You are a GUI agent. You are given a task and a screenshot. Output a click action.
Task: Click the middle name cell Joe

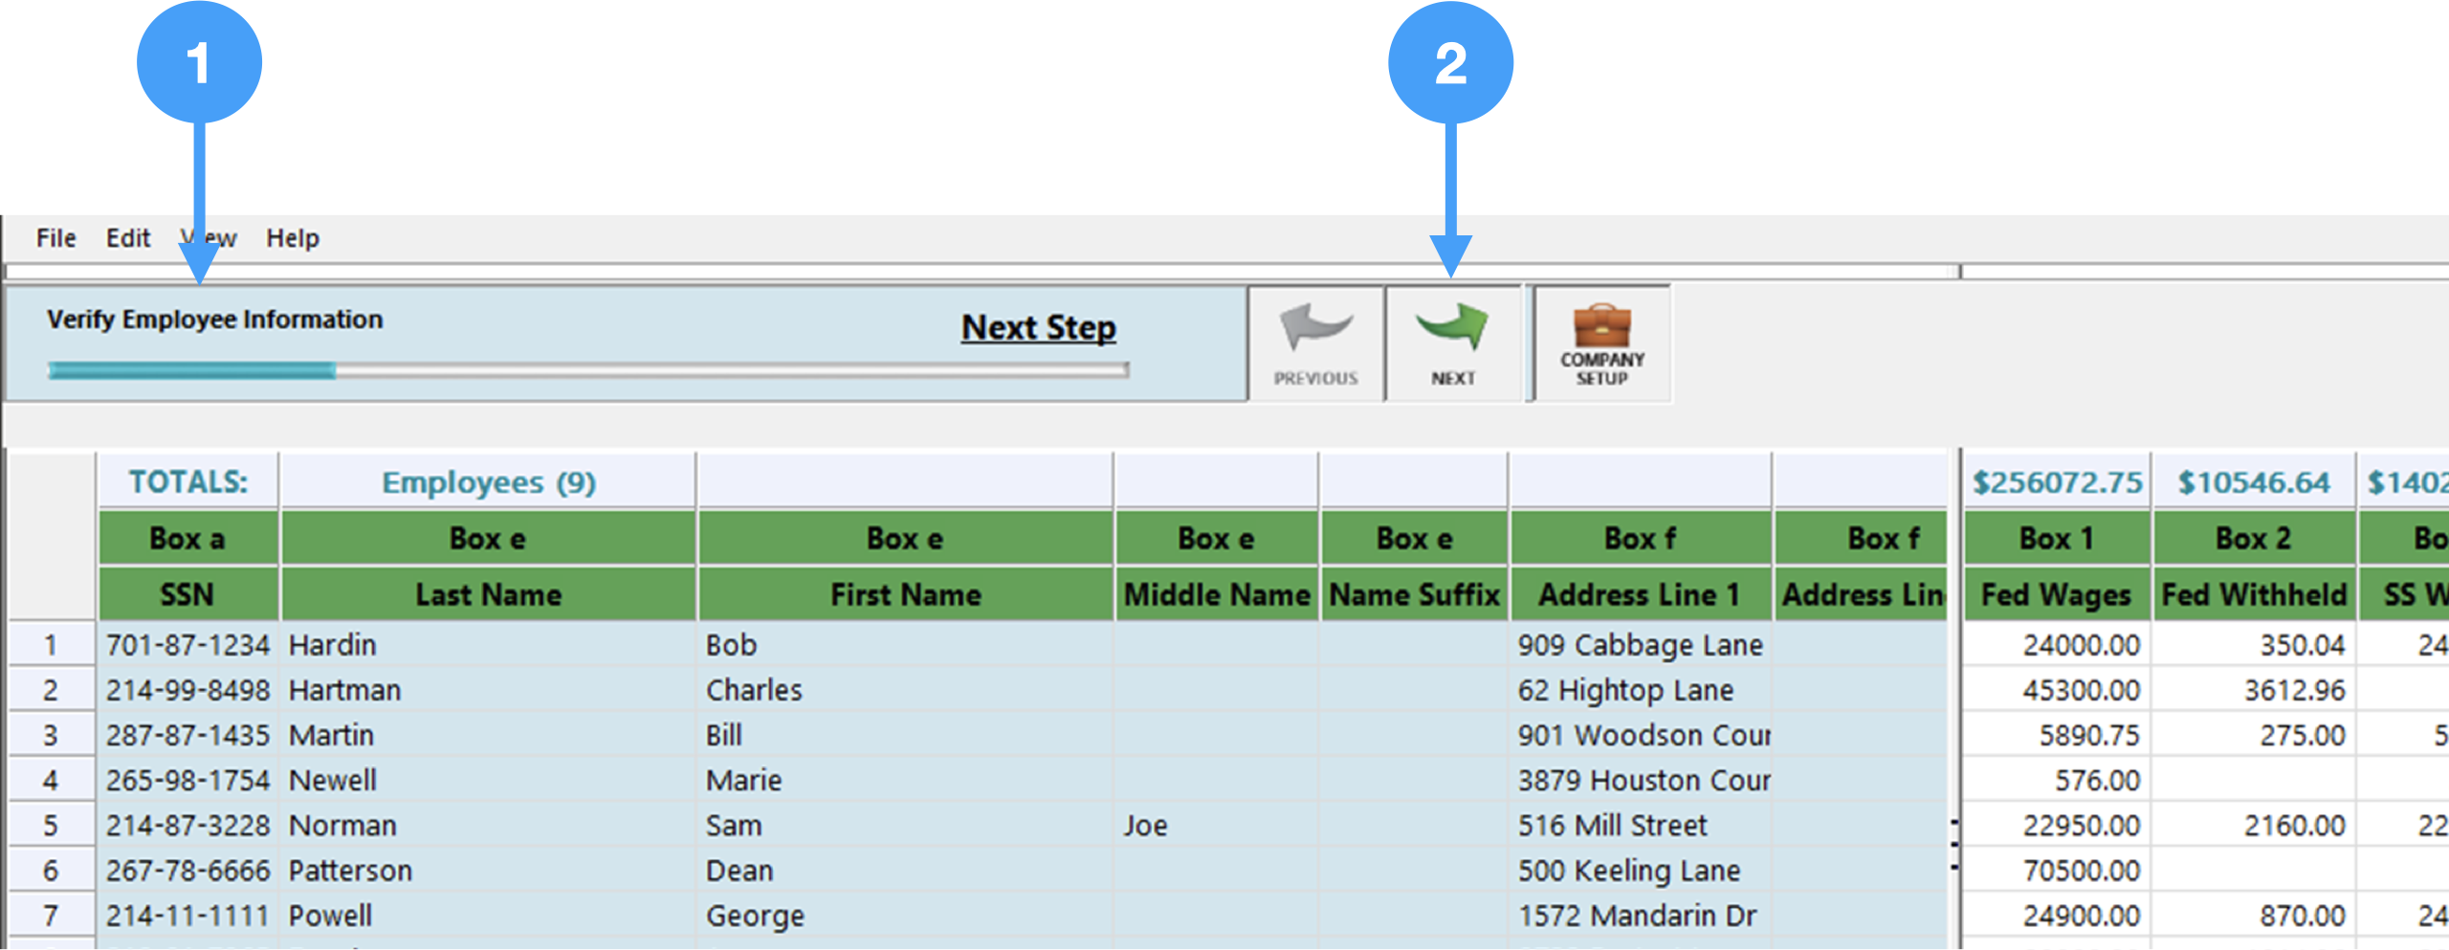click(1145, 826)
